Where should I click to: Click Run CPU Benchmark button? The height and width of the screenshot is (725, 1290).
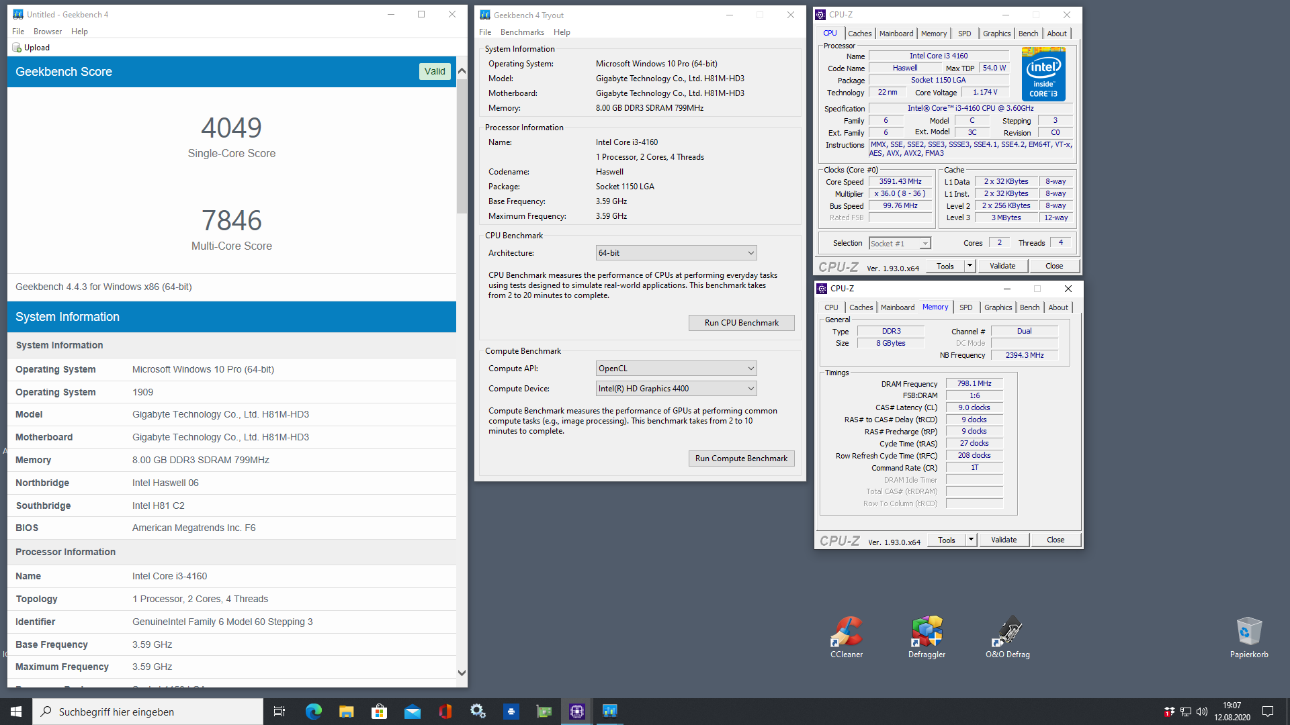click(741, 323)
